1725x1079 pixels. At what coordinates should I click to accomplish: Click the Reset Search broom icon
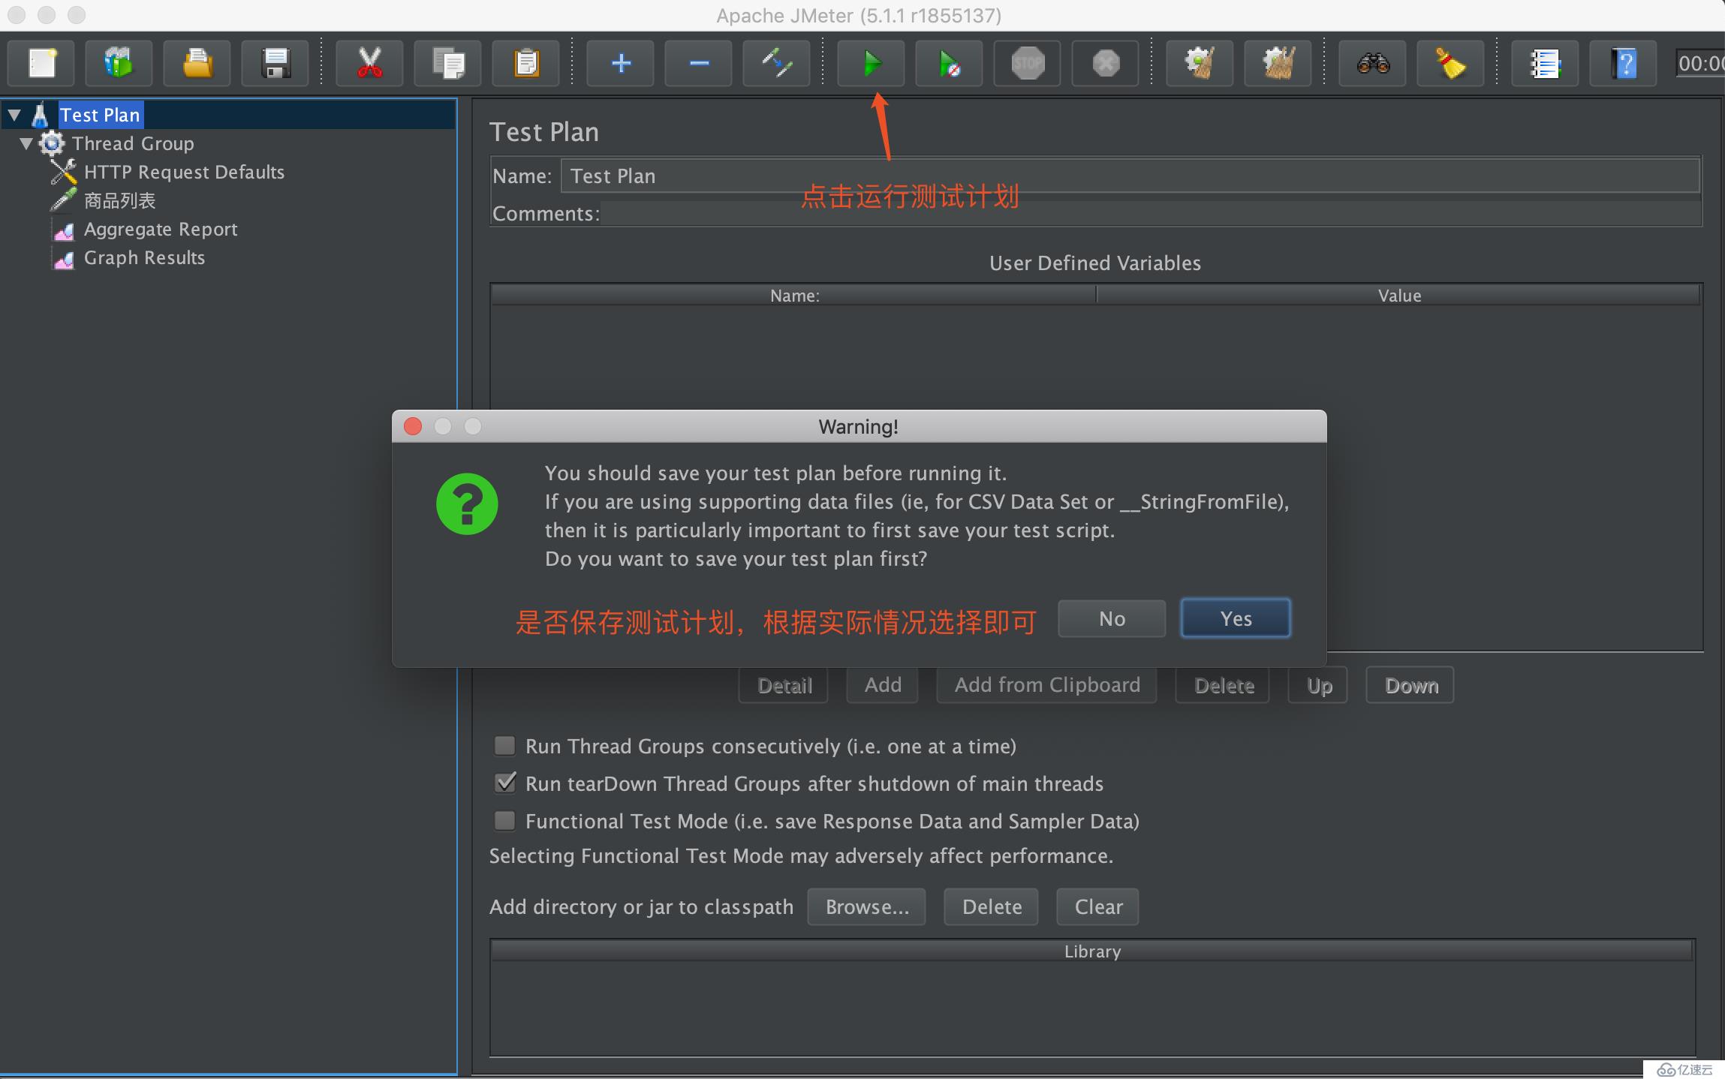(x=1451, y=63)
